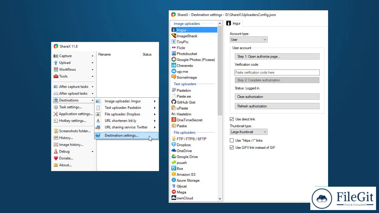
Task: Click the vgy.me uploader icon
Action: [174, 71]
